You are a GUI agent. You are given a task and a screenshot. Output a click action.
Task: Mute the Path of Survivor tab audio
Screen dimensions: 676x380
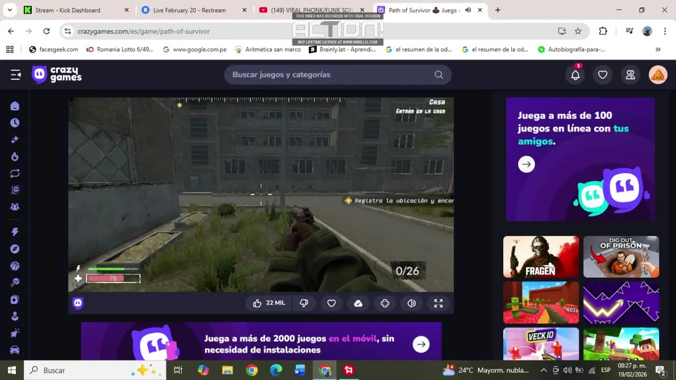(468, 10)
